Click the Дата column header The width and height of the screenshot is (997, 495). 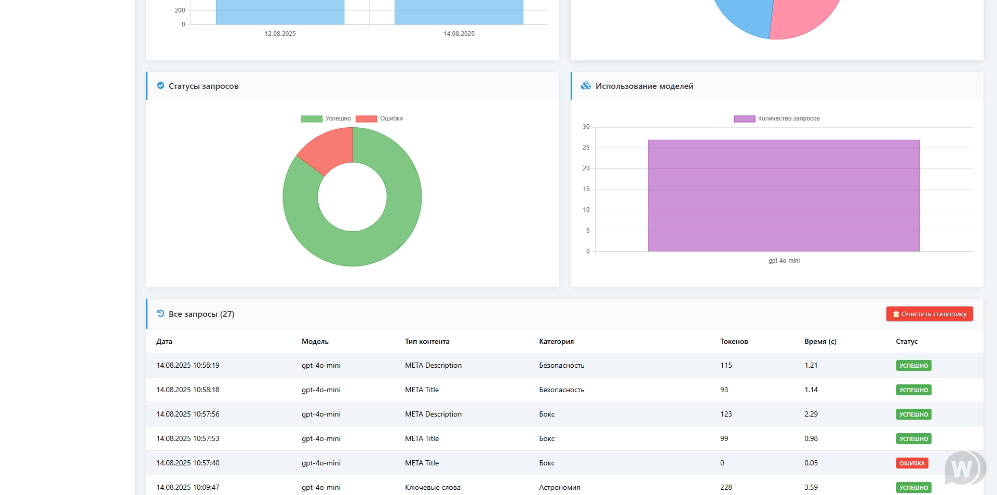(x=164, y=341)
